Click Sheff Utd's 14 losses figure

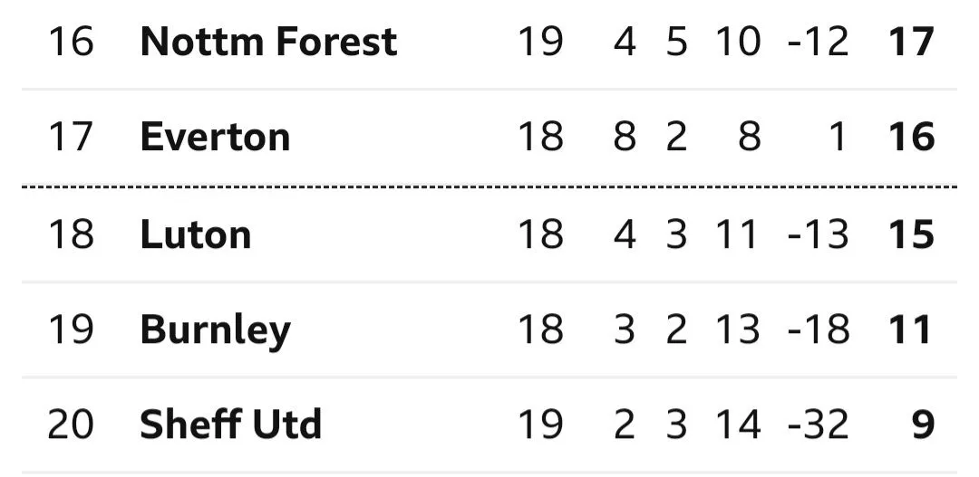pyautogui.click(x=737, y=425)
